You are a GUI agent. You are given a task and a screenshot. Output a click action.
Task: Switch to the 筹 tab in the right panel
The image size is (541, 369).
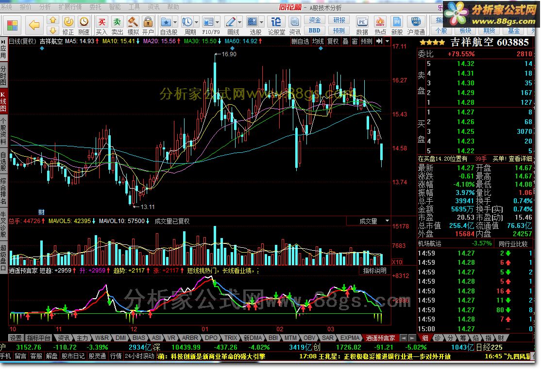pos(463,338)
